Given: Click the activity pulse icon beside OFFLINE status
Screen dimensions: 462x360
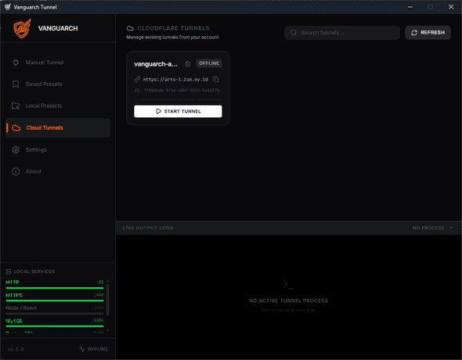Looking at the screenshot, I should pyautogui.click(x=82, y=349).
